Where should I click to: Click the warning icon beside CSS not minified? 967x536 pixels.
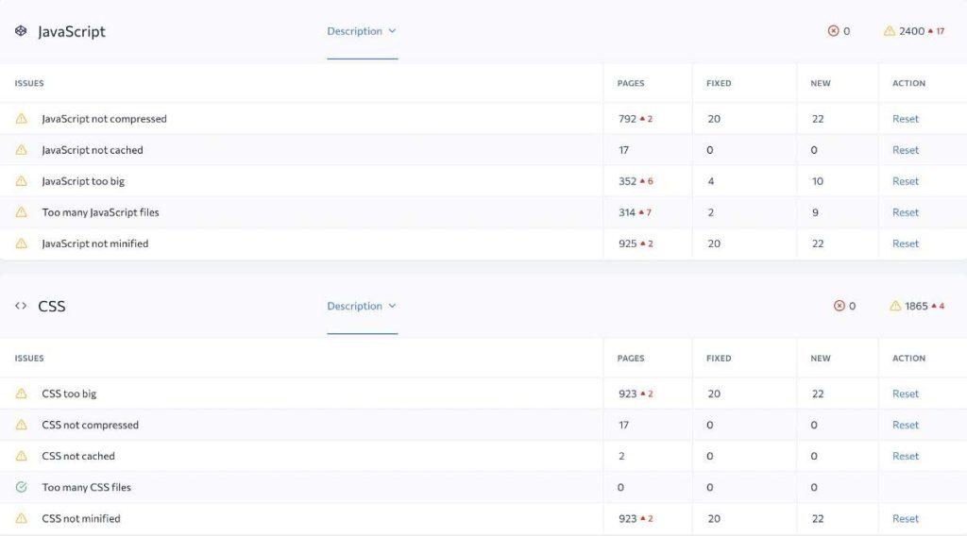pos(21,518)
